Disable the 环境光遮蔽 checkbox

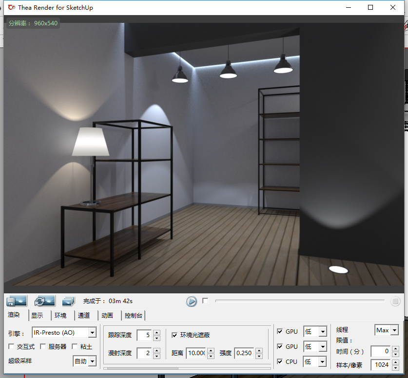[x=175, y=335]
